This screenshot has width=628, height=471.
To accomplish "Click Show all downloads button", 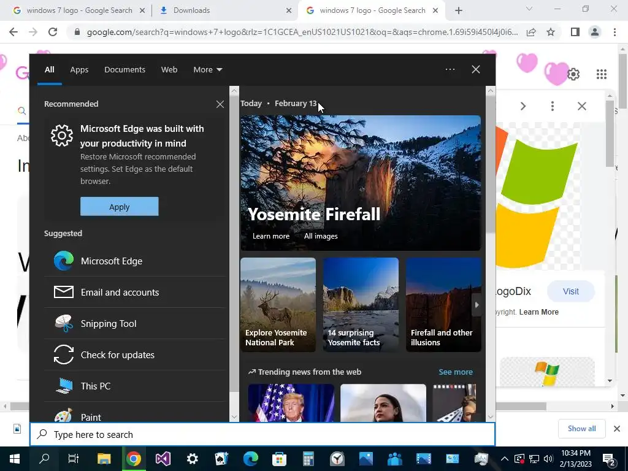I will (581, 429).
